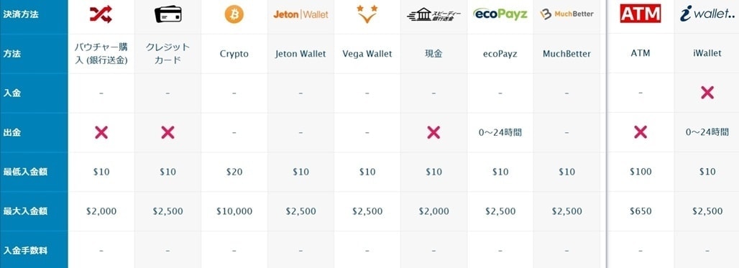Click the ATM $100 minimum deposit cell
Image resolution: width=739 pixels, height=268 pixels.
[x=640, y=172]
